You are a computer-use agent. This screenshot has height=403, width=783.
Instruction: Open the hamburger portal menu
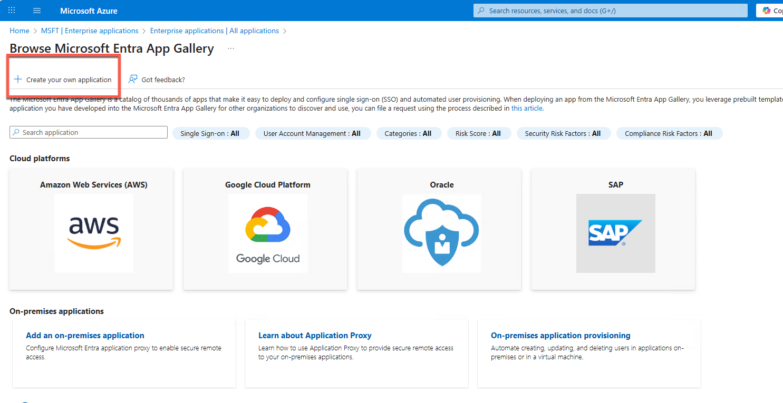click(x=37, y=11)
